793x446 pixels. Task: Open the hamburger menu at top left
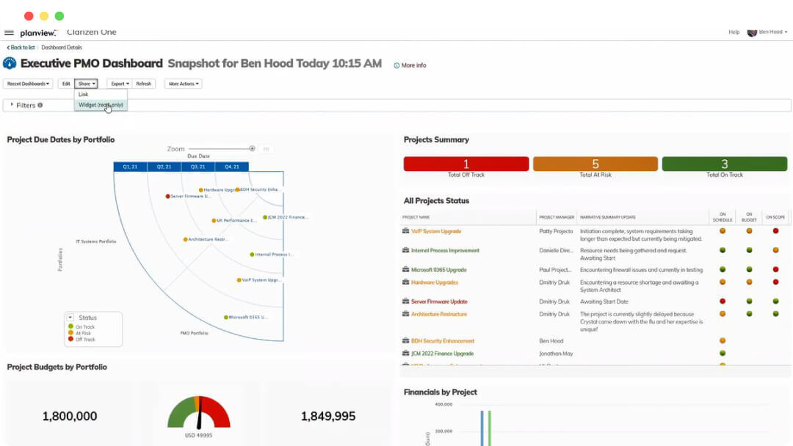(10, 32)
